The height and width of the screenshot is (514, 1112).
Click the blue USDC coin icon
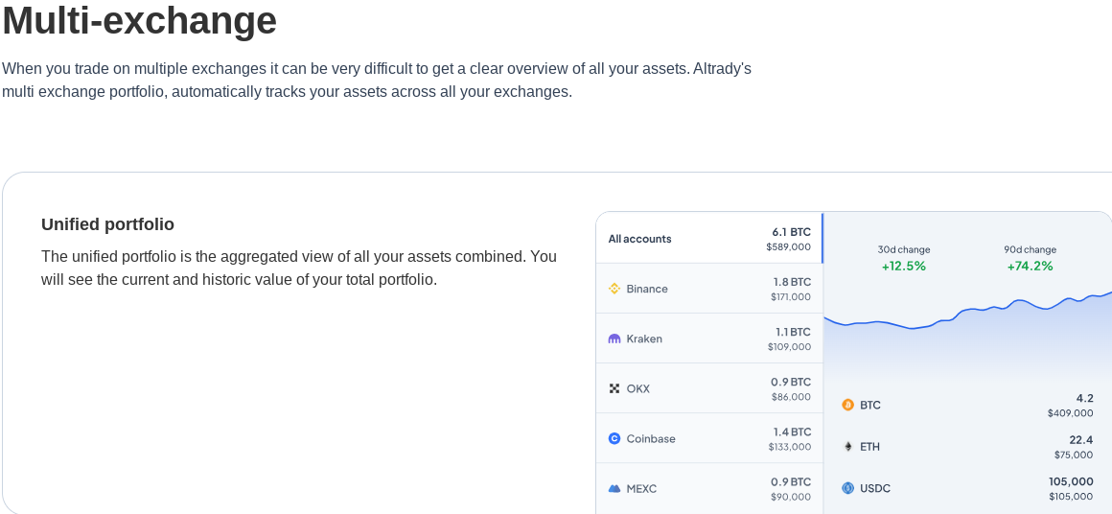847,488
